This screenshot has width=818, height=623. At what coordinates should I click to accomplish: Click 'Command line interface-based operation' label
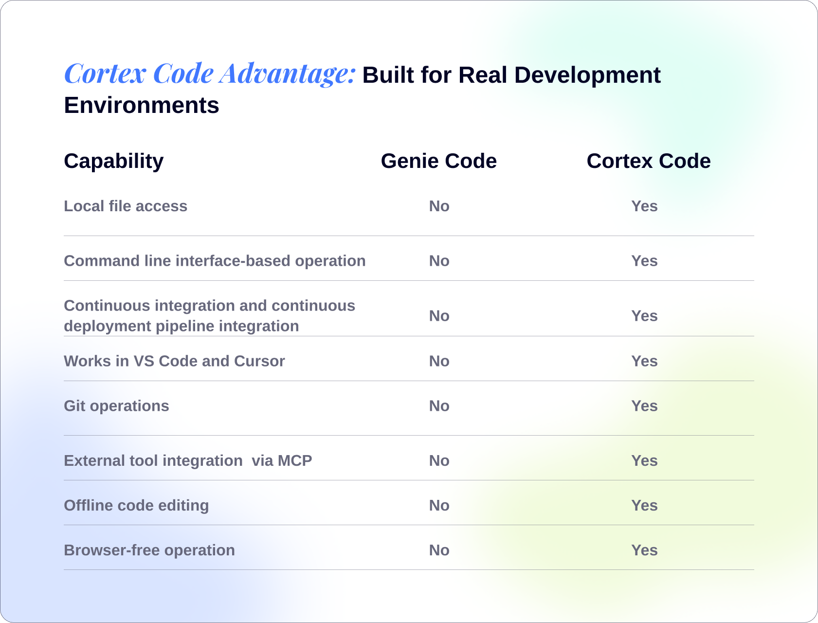215,261
